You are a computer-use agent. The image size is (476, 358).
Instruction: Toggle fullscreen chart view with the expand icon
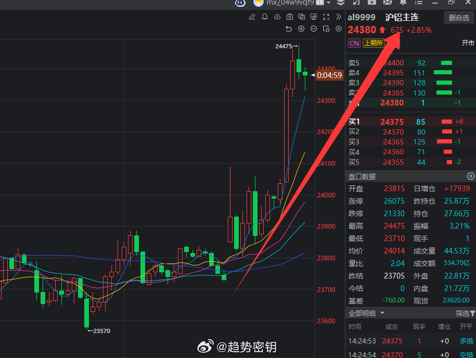point(326,17)
